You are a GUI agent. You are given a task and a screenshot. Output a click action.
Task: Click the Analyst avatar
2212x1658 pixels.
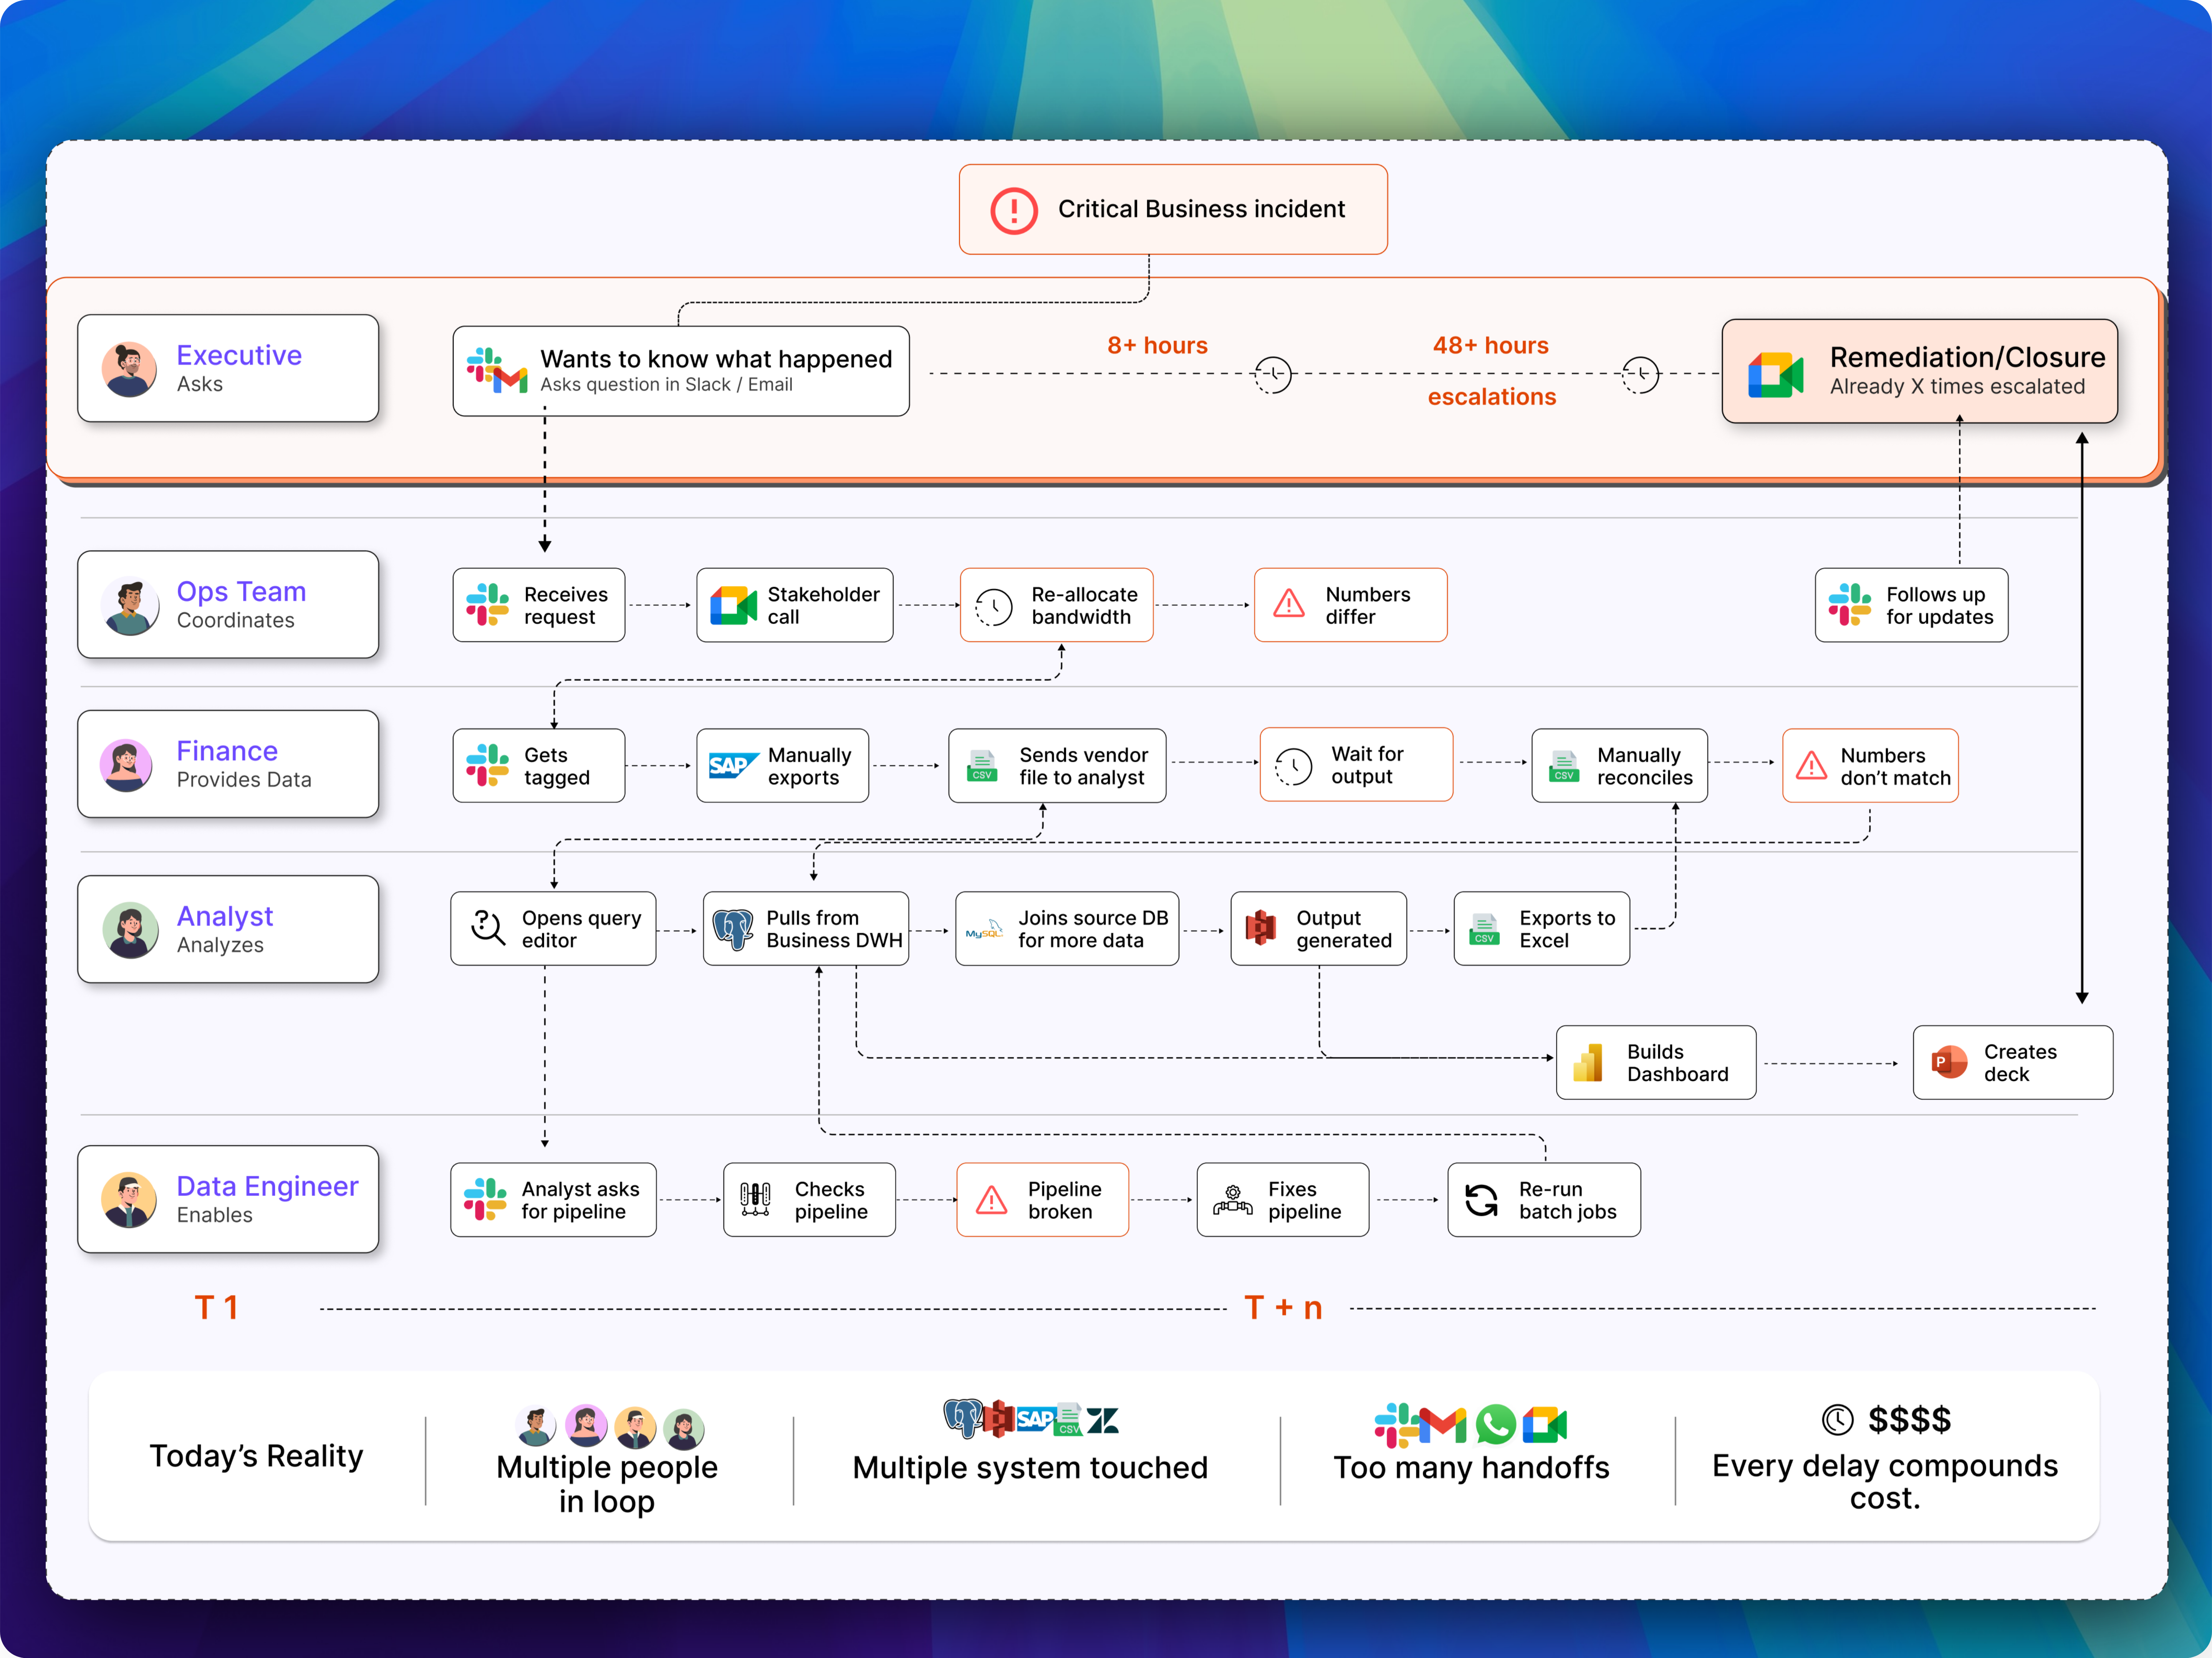[130, 930]
